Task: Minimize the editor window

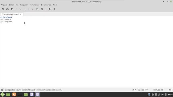Action: click(x=164, y=2)
